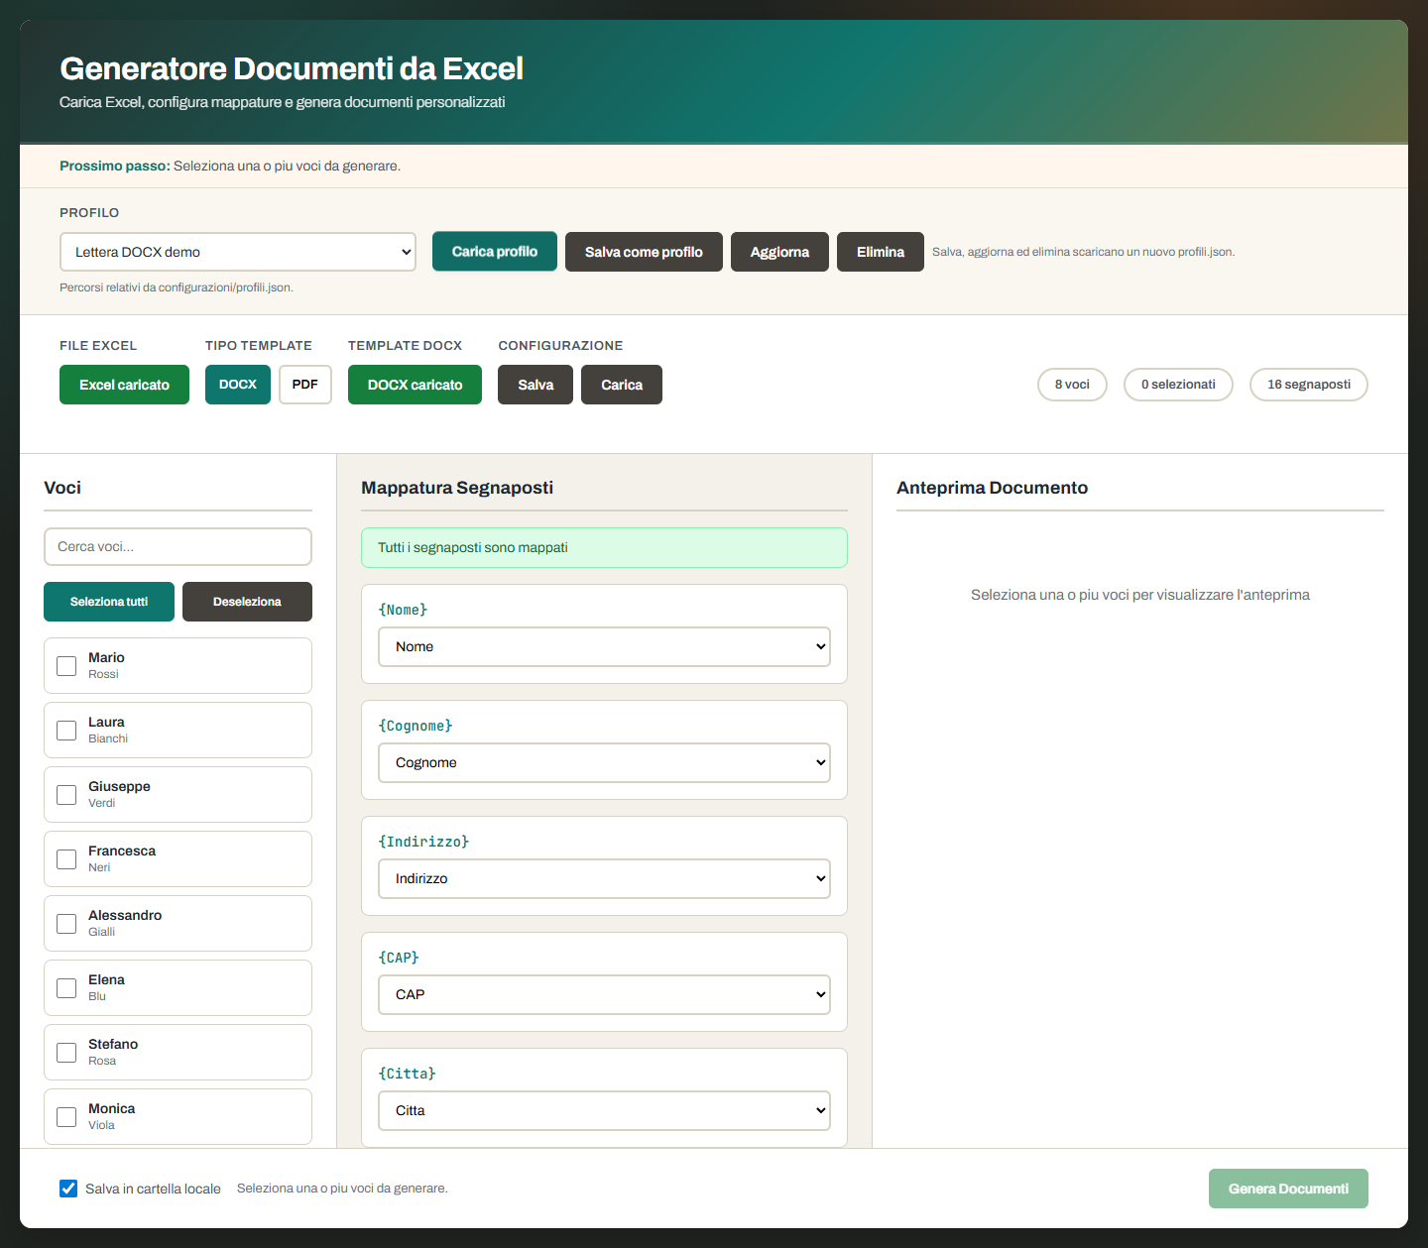Focus the Cerca voci search field
1428x1248 pixels.
click(178, 546)
